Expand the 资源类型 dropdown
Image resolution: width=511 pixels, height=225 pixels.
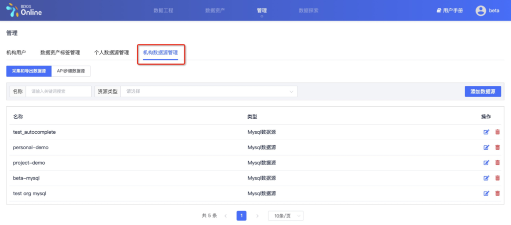coord(209,91)
